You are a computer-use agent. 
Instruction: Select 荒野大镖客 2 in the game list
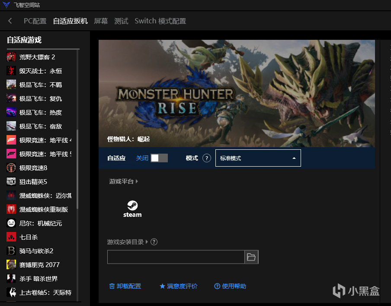click(x=37, y=57)
